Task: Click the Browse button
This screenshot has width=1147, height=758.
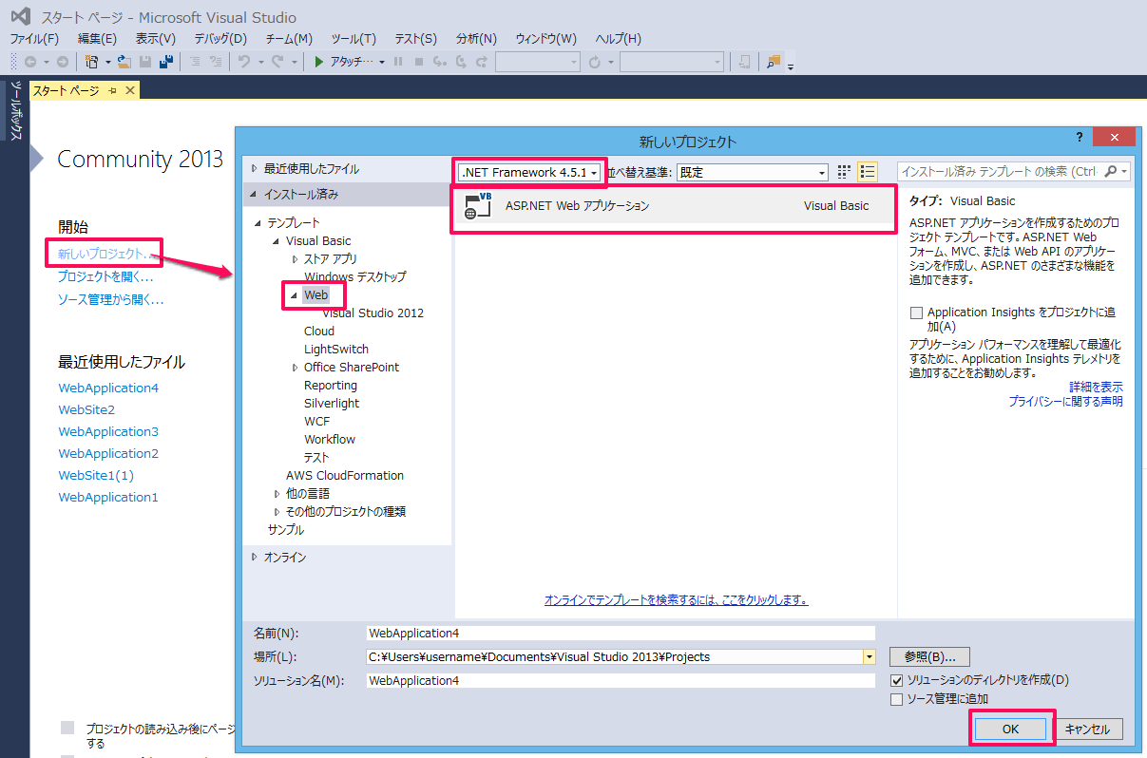Action: pyautogui.click(x=929, y=656)
